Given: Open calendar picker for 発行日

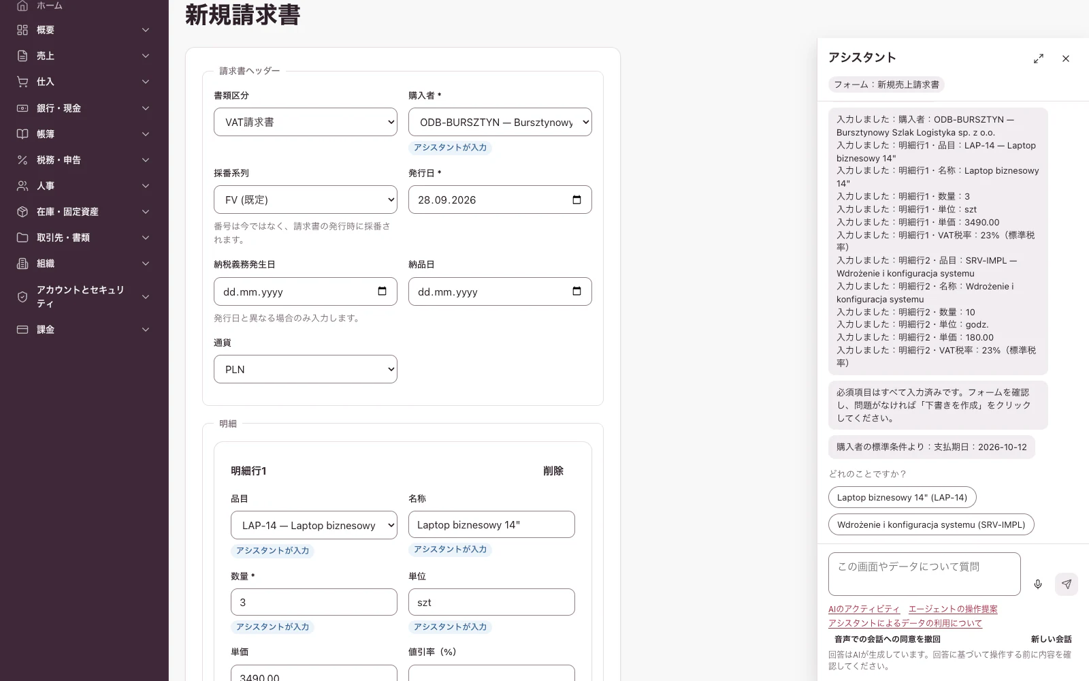Looking at the screenshot, I should coord(576,200).
